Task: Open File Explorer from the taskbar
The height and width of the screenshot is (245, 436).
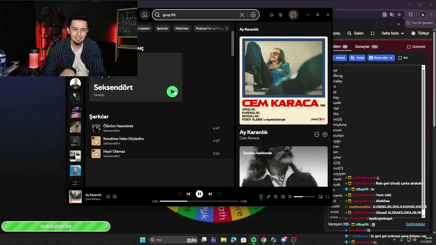Action: coord(223,240)
